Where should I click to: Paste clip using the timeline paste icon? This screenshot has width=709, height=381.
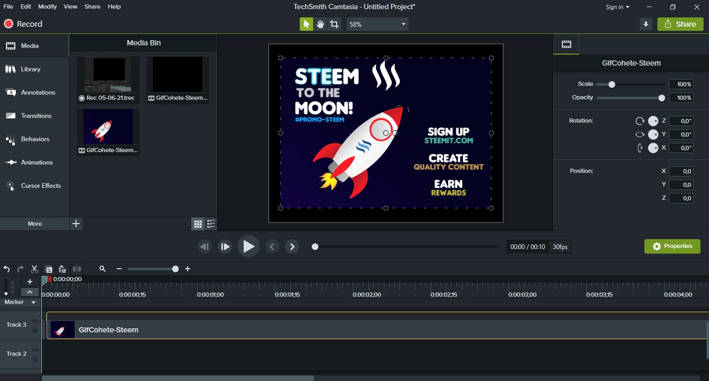click(x=63, y=269)
